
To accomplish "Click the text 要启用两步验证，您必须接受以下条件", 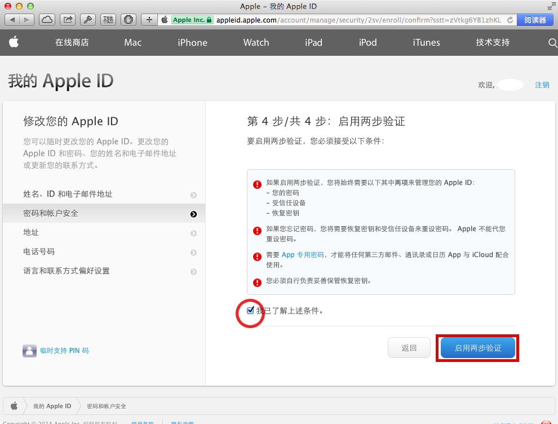I will (316, 141).
